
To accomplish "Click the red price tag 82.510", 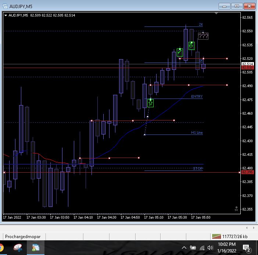I will click(247, 68).
